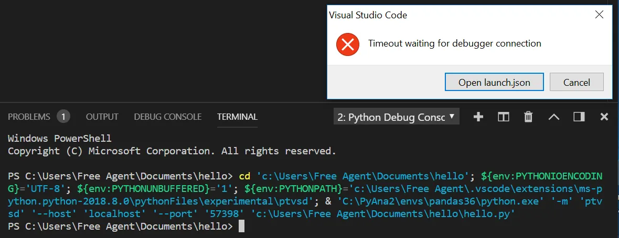Expand the Python Debug Console terminal dropdown
The image size is (619, 238).
pos(396,117)
